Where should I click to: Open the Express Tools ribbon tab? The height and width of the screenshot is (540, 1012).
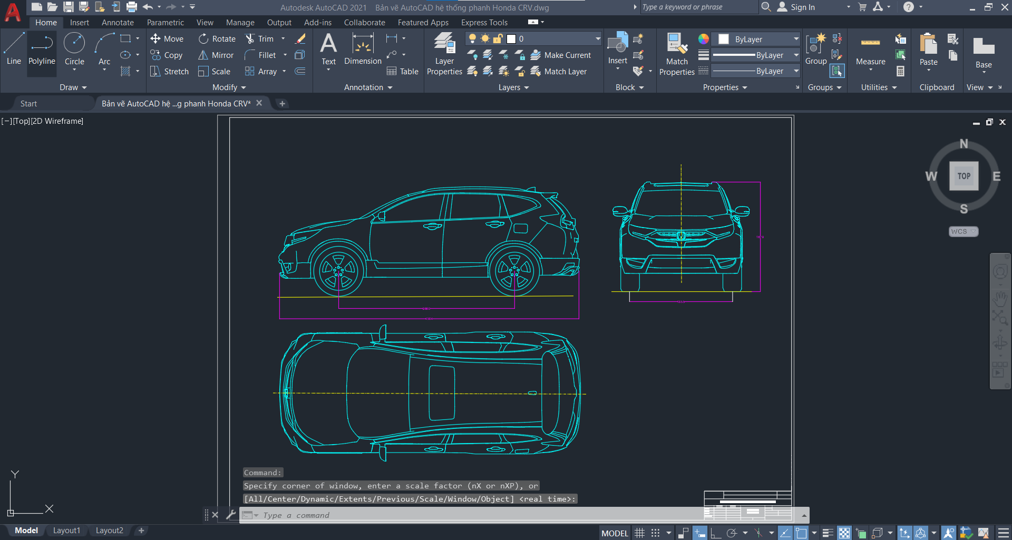coord(484,23)
